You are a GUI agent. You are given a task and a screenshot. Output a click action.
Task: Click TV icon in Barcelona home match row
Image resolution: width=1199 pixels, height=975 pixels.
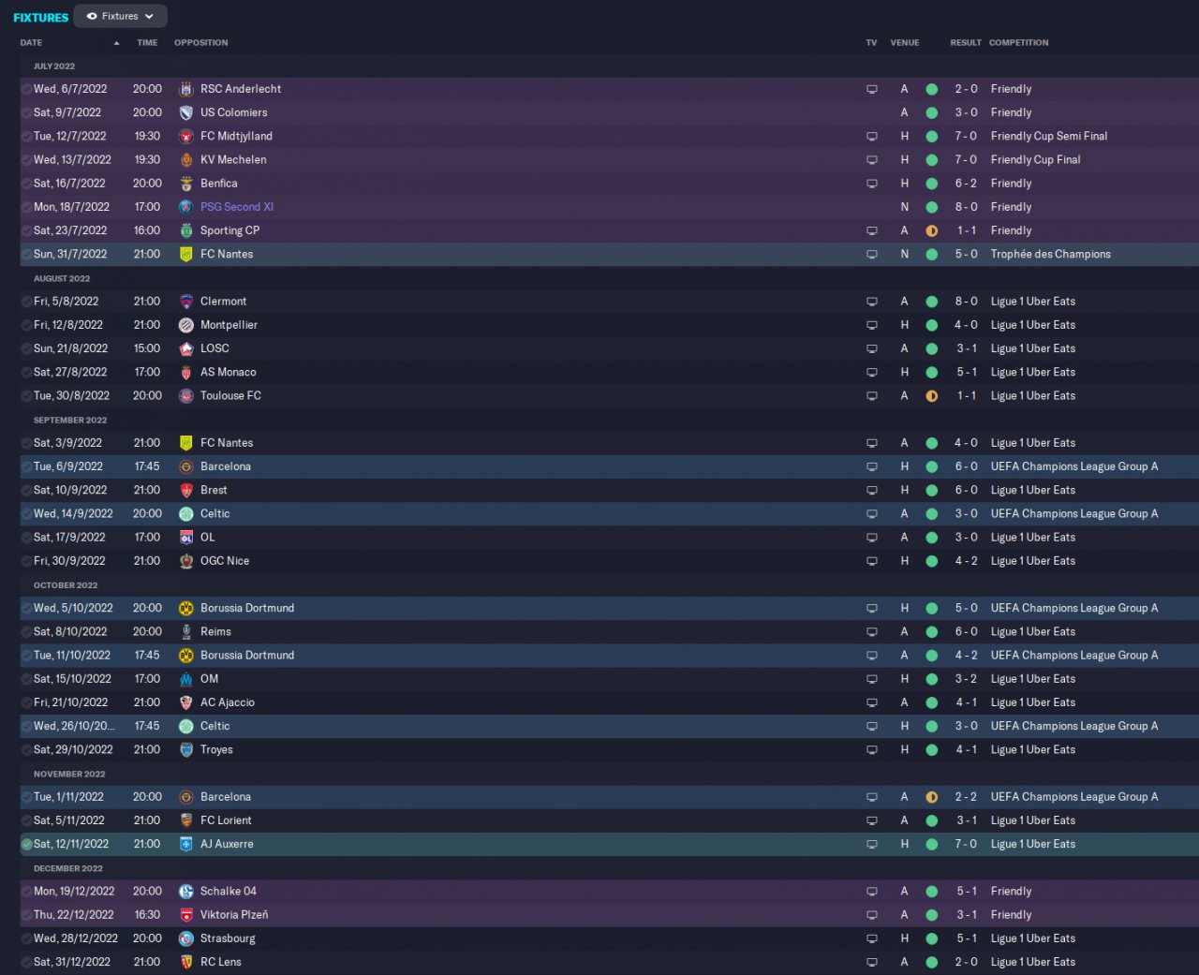871,466
